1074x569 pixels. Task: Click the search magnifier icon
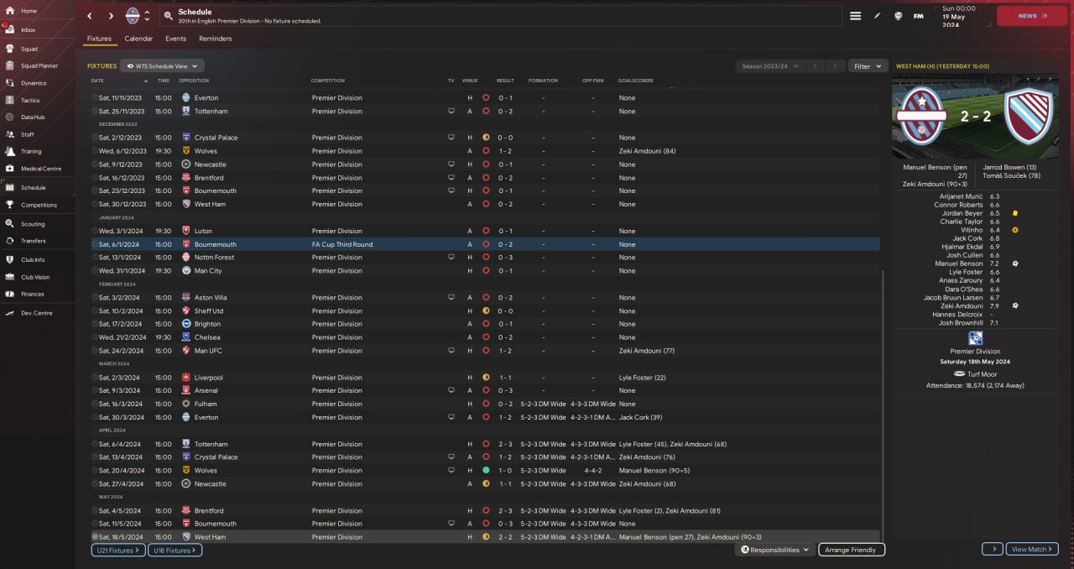[x=169, y=16]
